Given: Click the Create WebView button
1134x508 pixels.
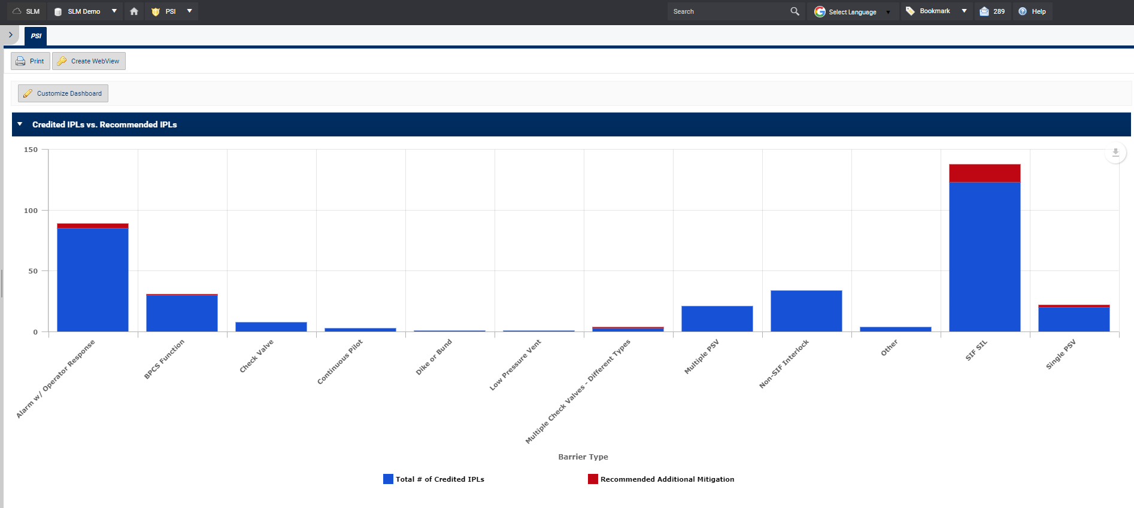Looking at the screenshot, I should tap(89, 61).
